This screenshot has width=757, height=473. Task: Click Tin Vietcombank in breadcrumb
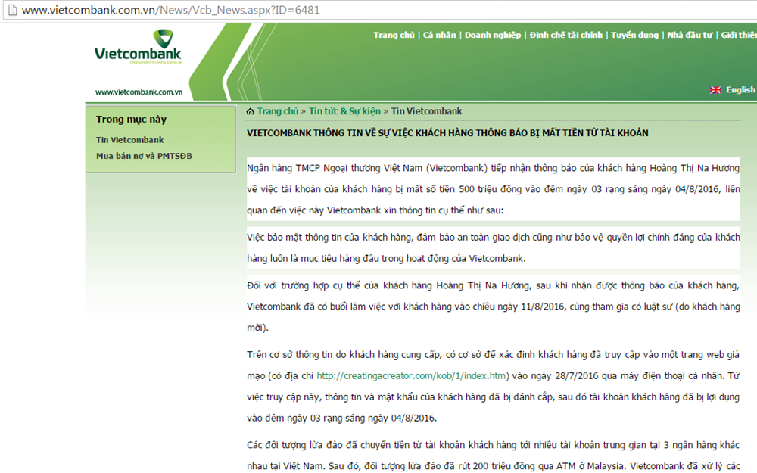pyautogui.click(x=426, y=111)
